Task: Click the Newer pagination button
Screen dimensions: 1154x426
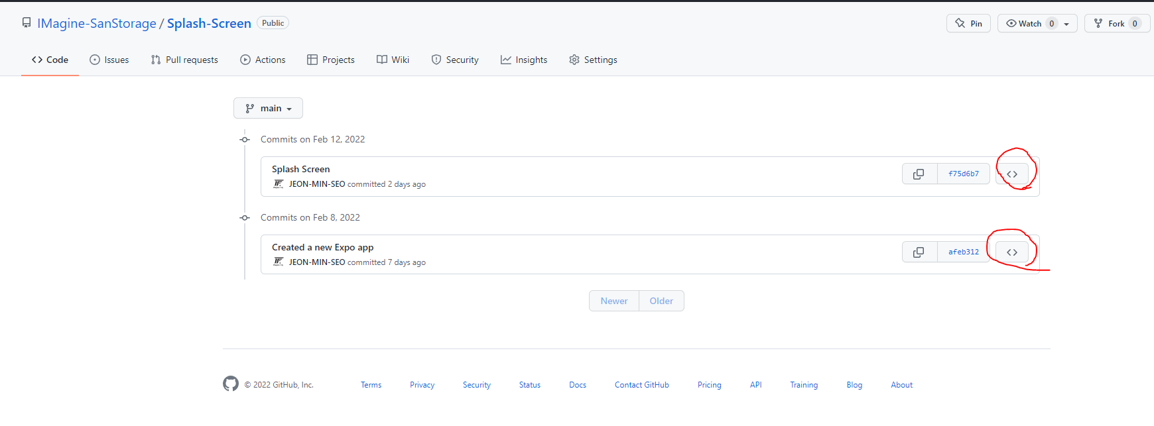Action: (614, 301)
